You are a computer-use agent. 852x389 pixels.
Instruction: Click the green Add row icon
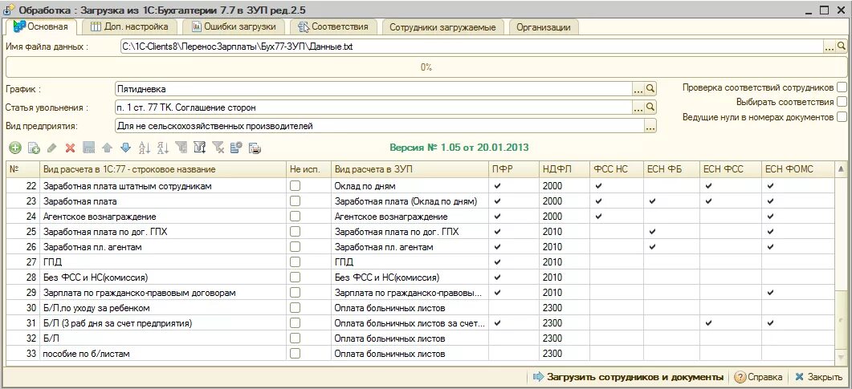(x=14, y=148)
